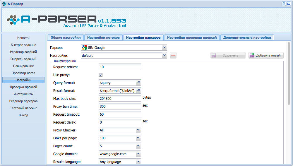Click the Proxy ban time field

coord(120,106)
